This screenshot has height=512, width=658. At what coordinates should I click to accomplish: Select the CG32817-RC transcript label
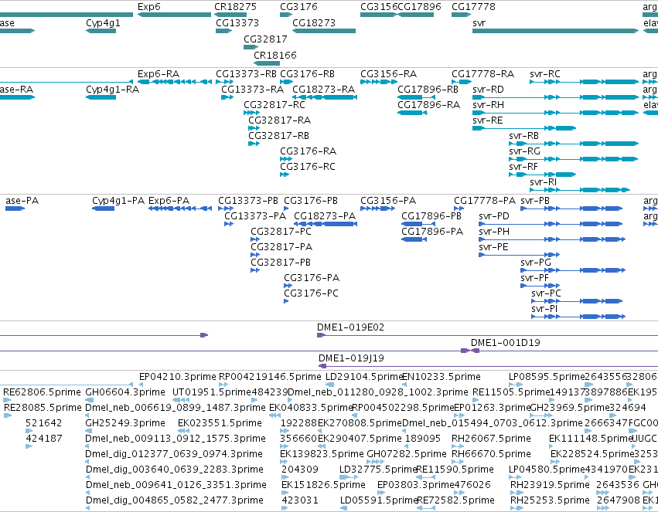274,105
